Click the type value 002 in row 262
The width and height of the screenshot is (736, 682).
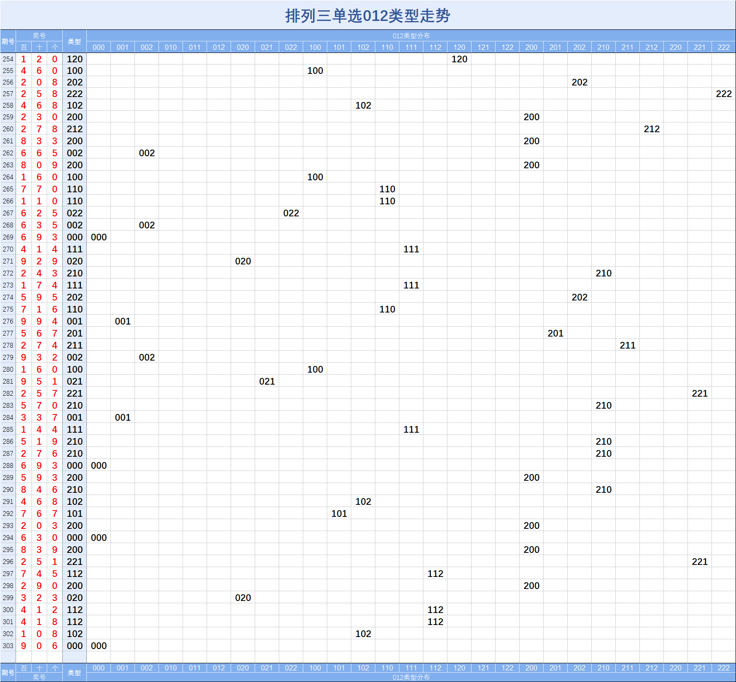pos(74,153)
